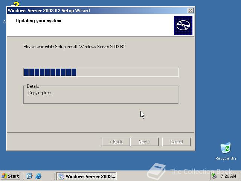Click the "Copying files..." status text
The image size is (241, 181).
[41, 93]
